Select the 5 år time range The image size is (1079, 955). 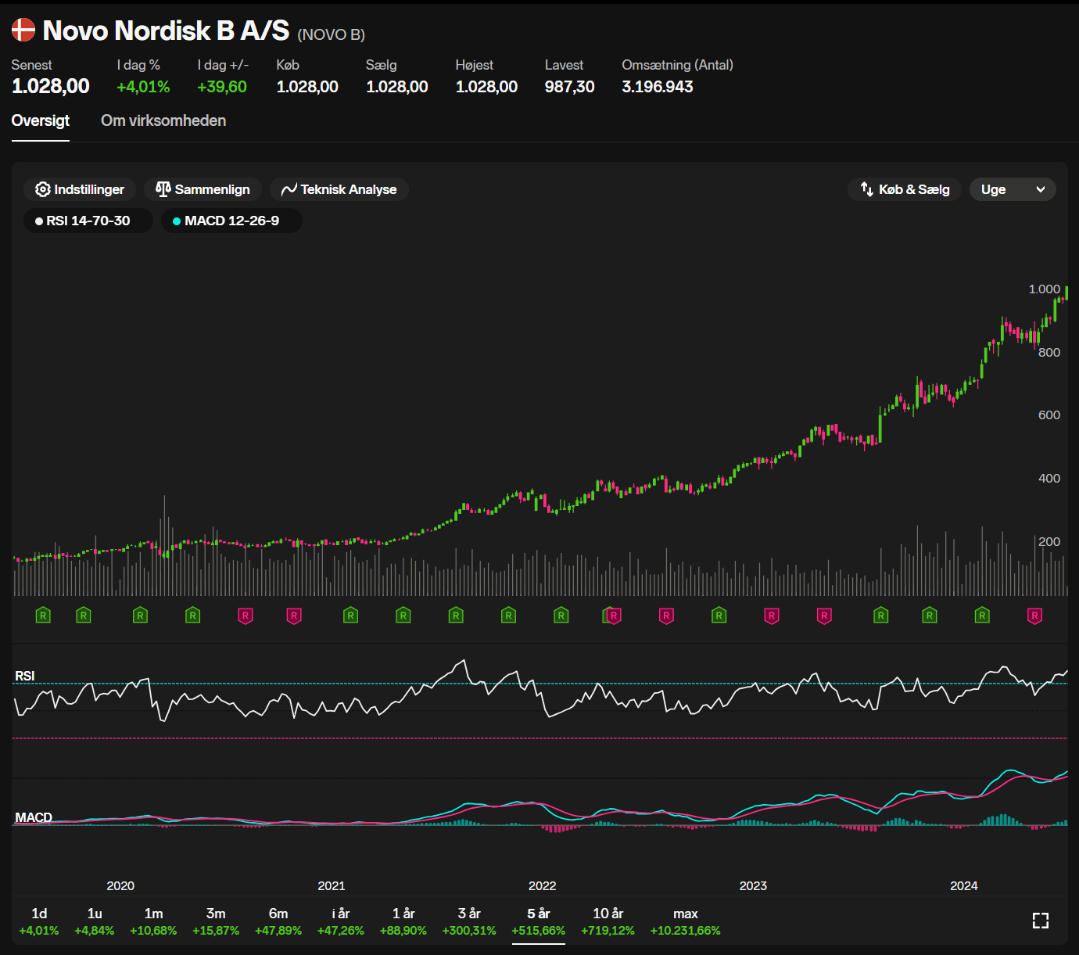pyautogui.click(x=539, y=921)
